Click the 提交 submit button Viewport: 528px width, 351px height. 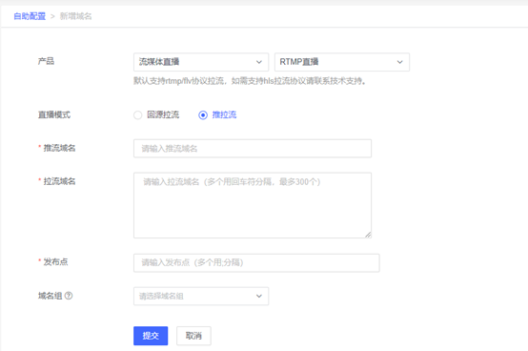tap(151, 336)
